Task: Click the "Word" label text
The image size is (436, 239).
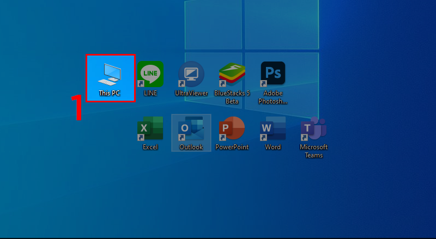Action: click(273, 147)
